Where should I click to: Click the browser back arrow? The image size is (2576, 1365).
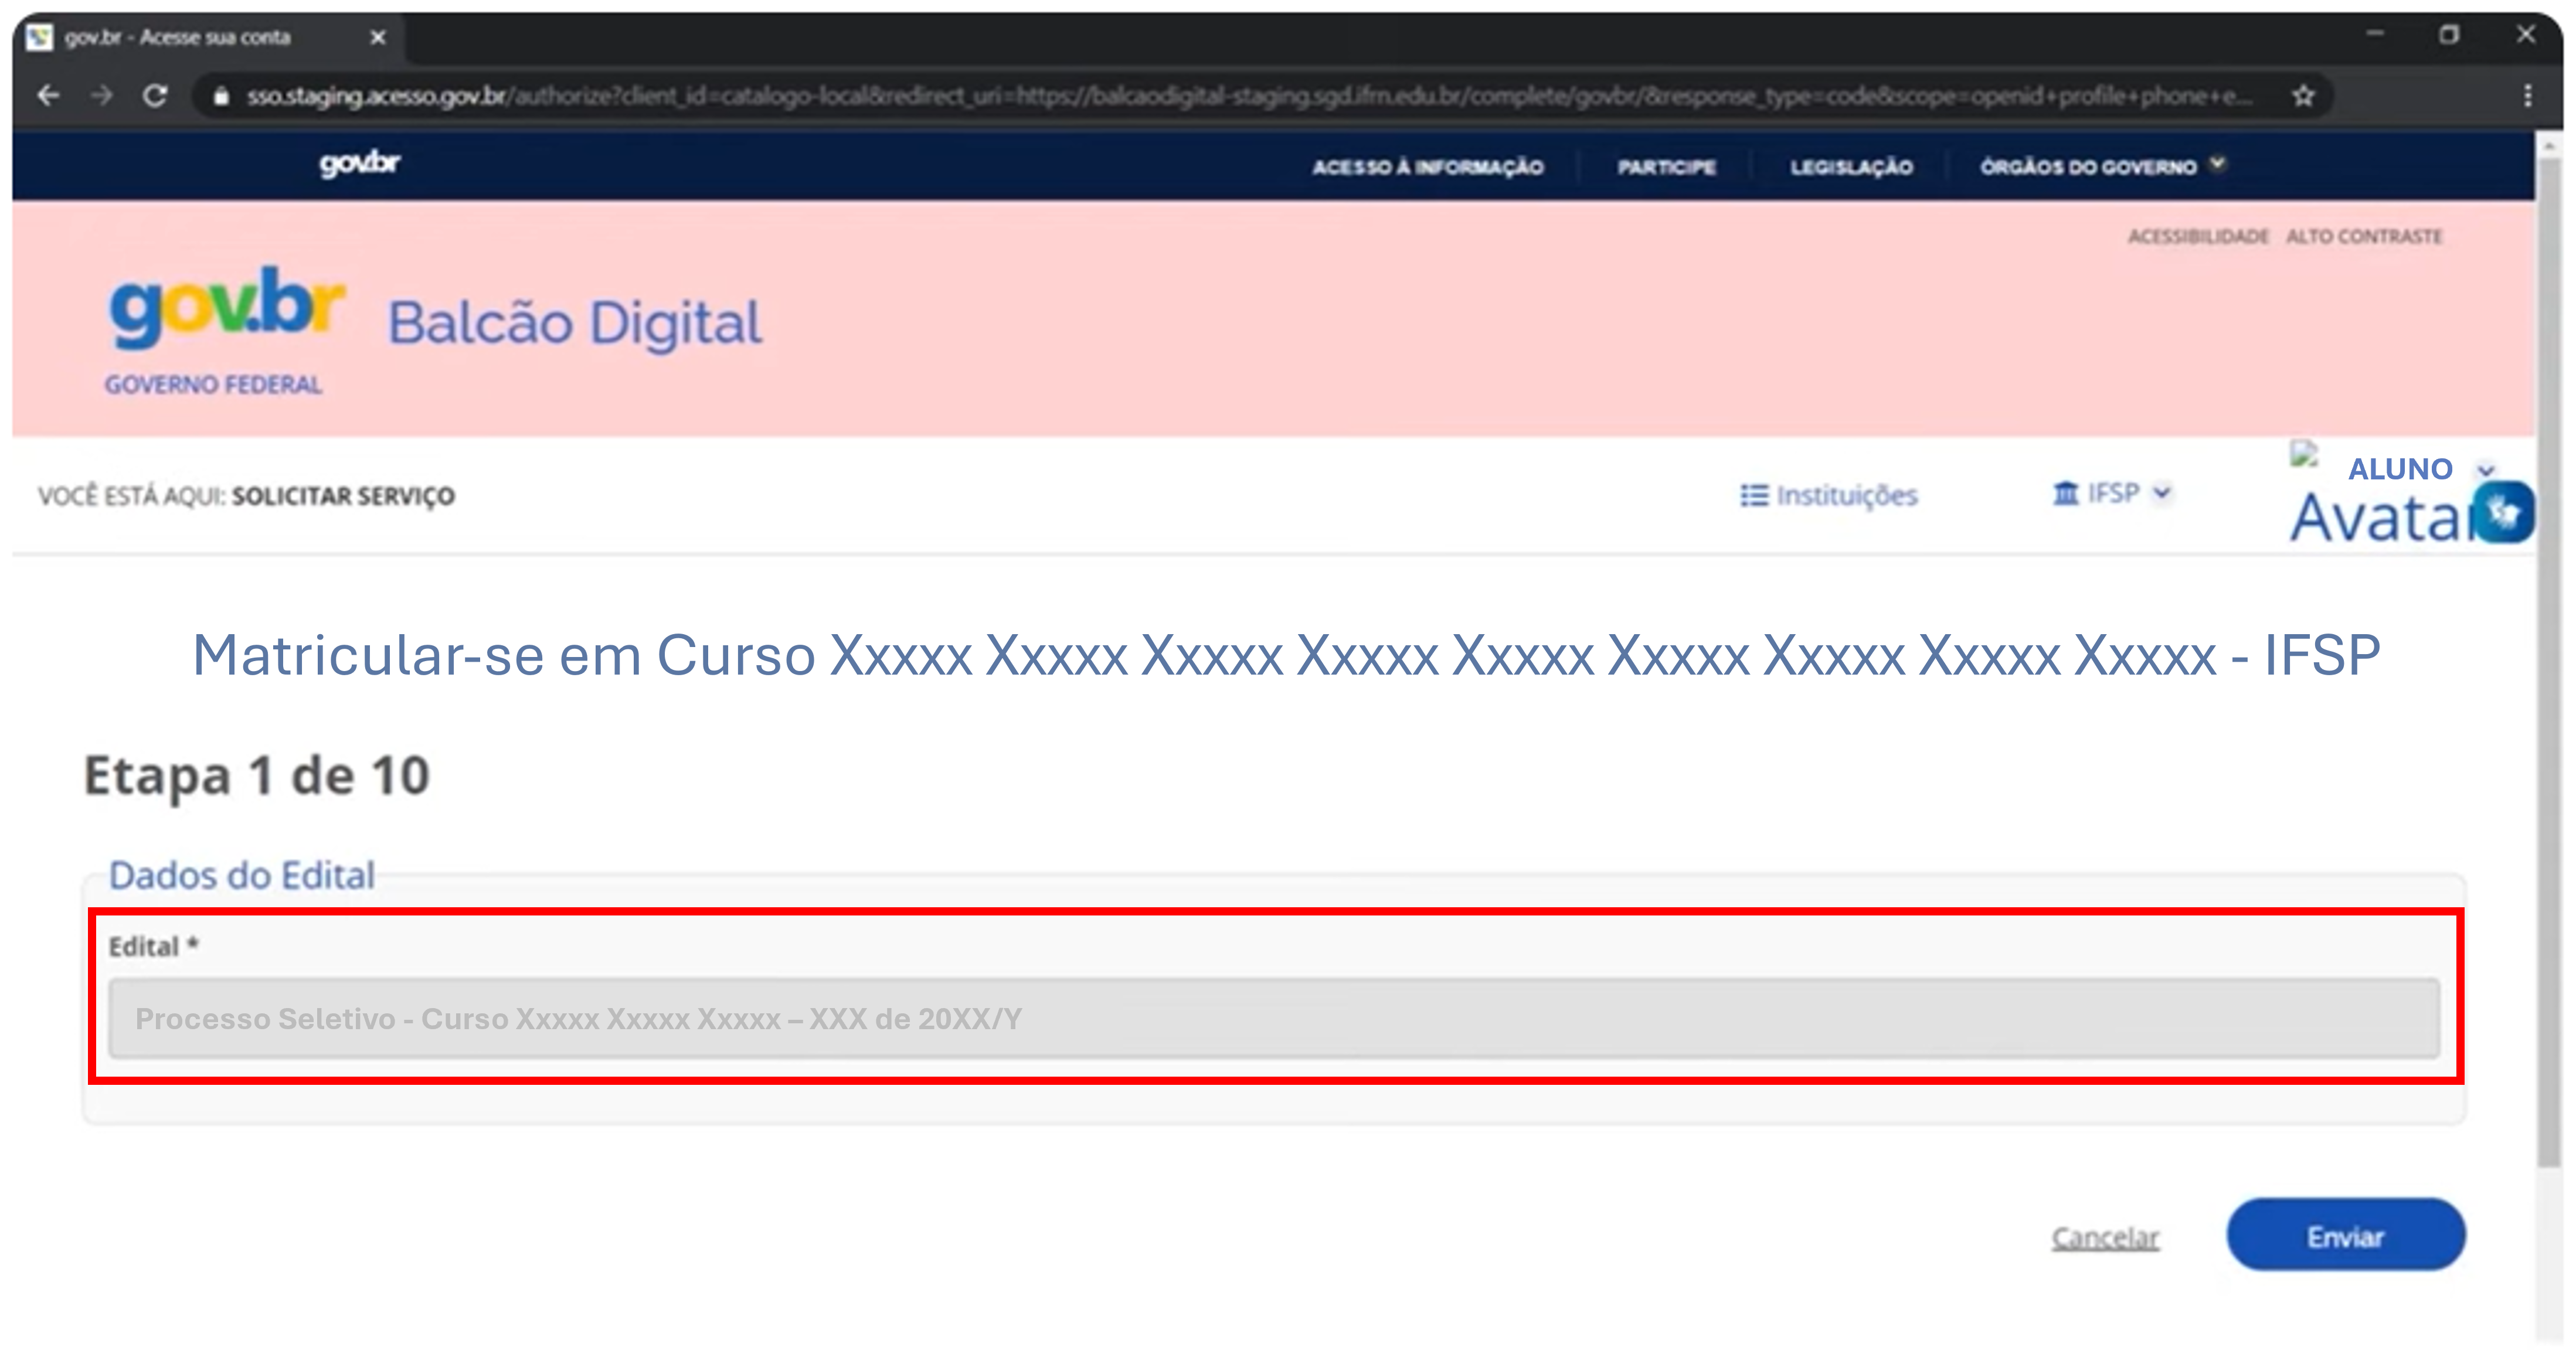tap(48, 96)
